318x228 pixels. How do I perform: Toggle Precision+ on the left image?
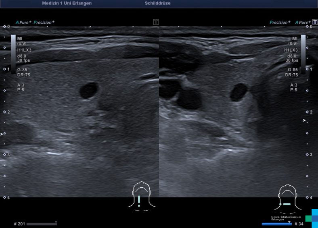[44, 22]
